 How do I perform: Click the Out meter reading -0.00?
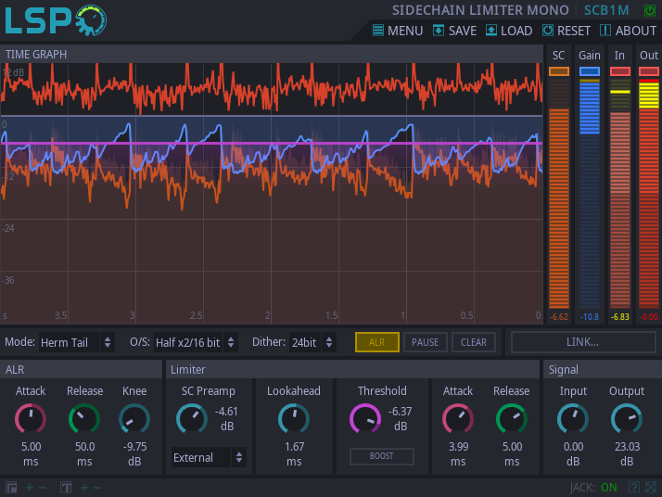(x=649, y=317)
